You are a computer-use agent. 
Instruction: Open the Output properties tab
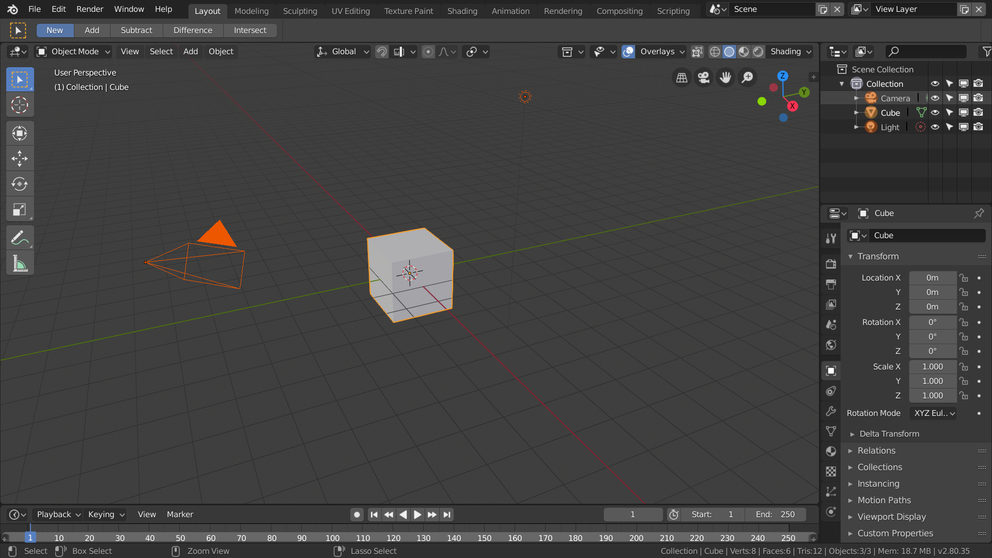(x=831, y=284)
